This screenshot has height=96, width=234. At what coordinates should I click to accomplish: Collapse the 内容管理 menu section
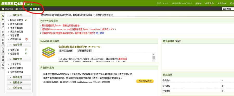(19, 45)
